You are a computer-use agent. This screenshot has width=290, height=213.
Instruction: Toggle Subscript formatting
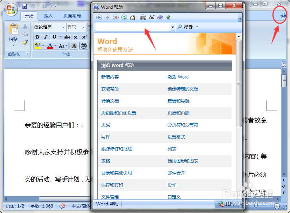coord(76,37)
